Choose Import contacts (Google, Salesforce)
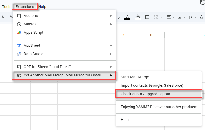The image size is (205, 130). point(159,85)
